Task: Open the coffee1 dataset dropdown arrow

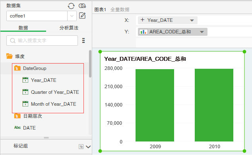Action: click(72, 16)
